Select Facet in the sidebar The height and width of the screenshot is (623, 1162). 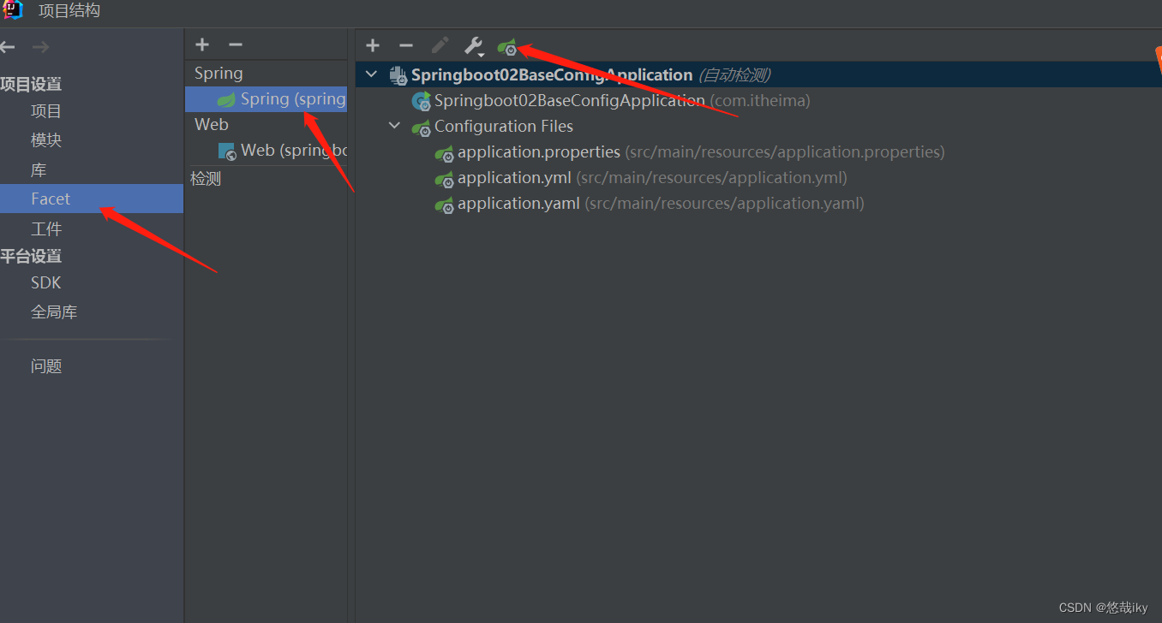tap(92, 199)
